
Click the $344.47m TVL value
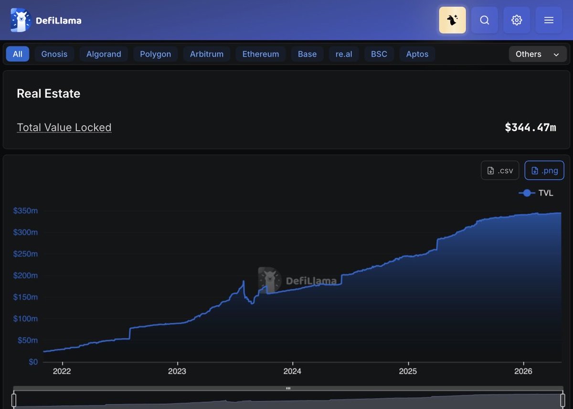point(531,127)
